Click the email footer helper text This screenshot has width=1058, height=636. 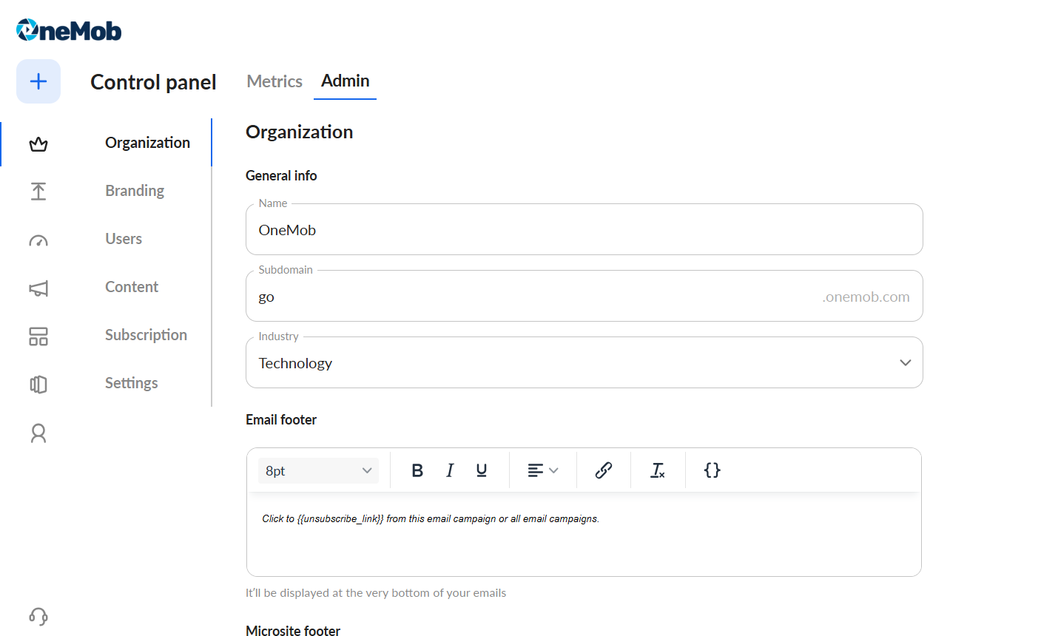pyautogui.click(x=376, y=593)
